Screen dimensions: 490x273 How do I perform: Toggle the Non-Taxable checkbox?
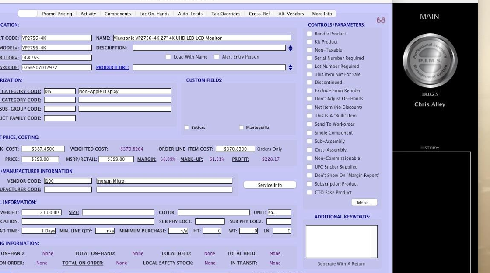[309, 50]
